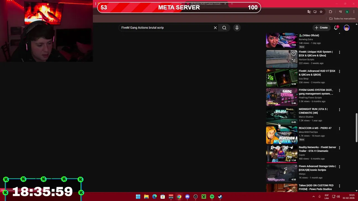
Task: Visit the Marco Studios channel name
Action: pyautogui.click(x=306, y=117)
